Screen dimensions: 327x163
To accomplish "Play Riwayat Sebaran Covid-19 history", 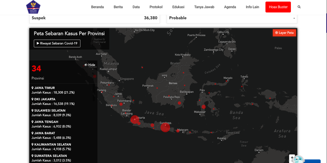I will pyautogui.click(x=57, y=43).
